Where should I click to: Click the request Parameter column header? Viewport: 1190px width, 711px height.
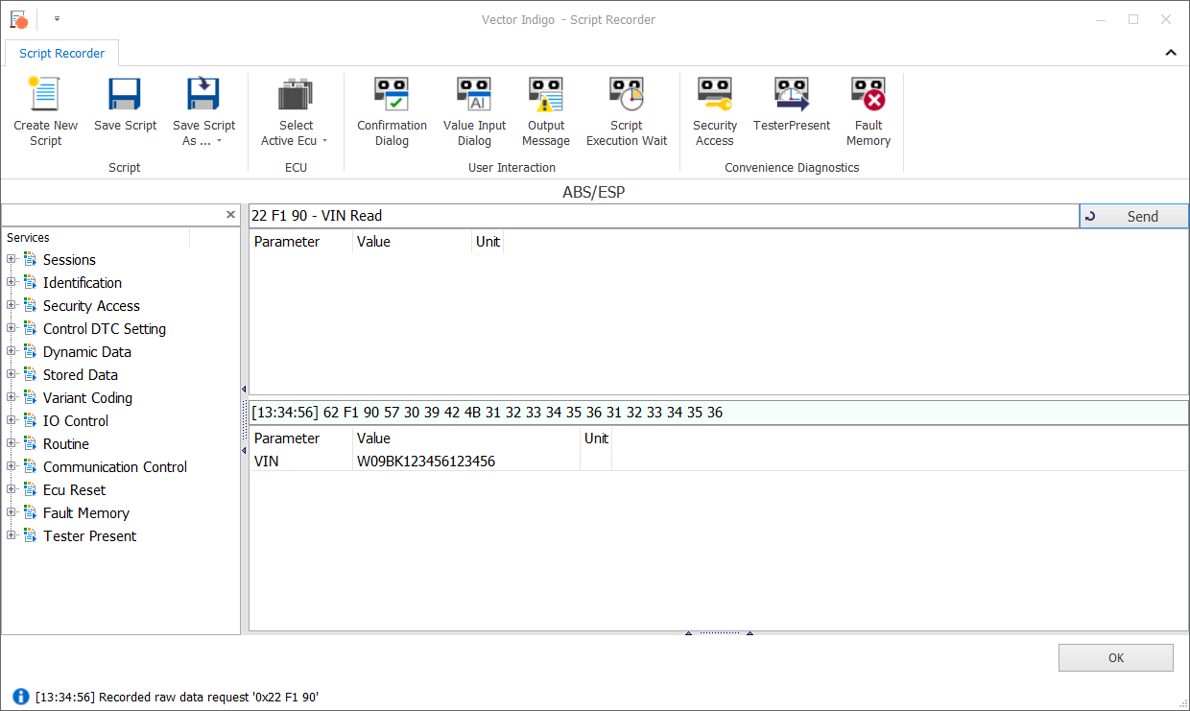click(300, 242)
